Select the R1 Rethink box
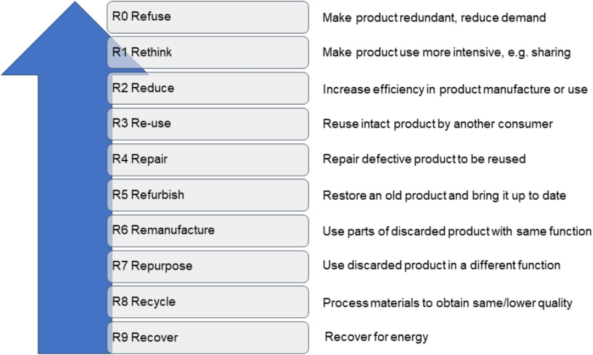 pyautogui.click(x=208, y=53)
